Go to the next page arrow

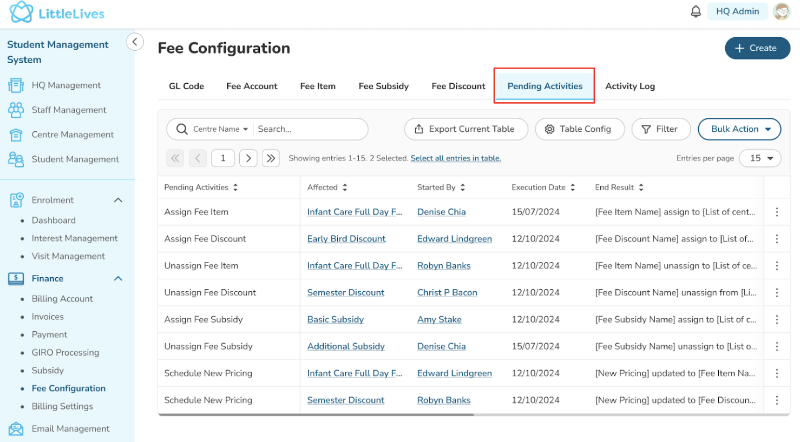pos(248,158)
